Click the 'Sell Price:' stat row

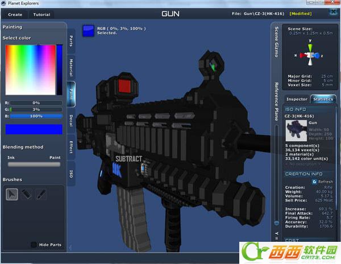tap(309, 200)
